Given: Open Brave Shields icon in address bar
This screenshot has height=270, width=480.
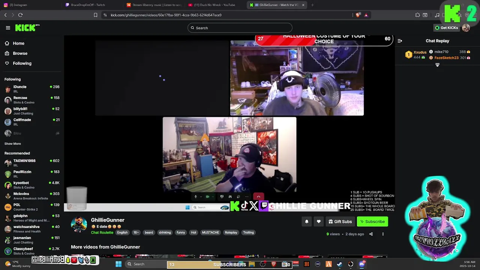Looking at the screenshot, I should coord(358,15).
